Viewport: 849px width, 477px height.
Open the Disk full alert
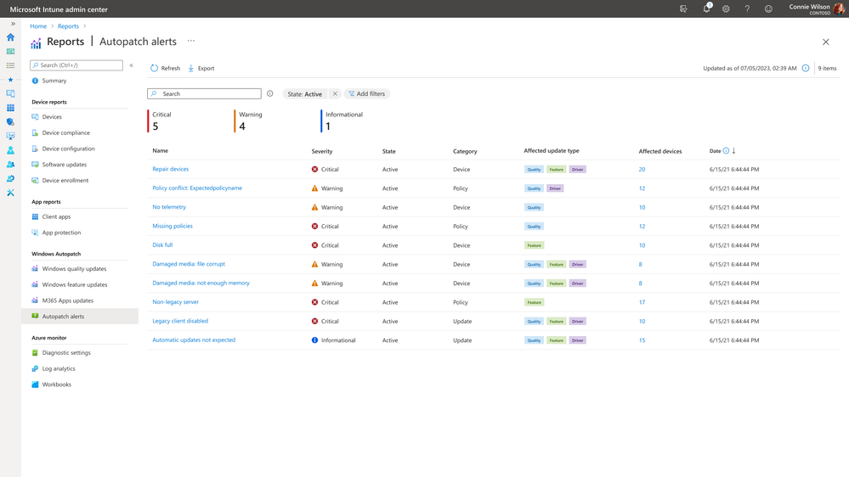coord(162,245)
